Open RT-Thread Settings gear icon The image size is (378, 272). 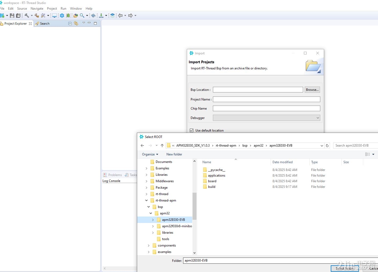tap(62, 16)
